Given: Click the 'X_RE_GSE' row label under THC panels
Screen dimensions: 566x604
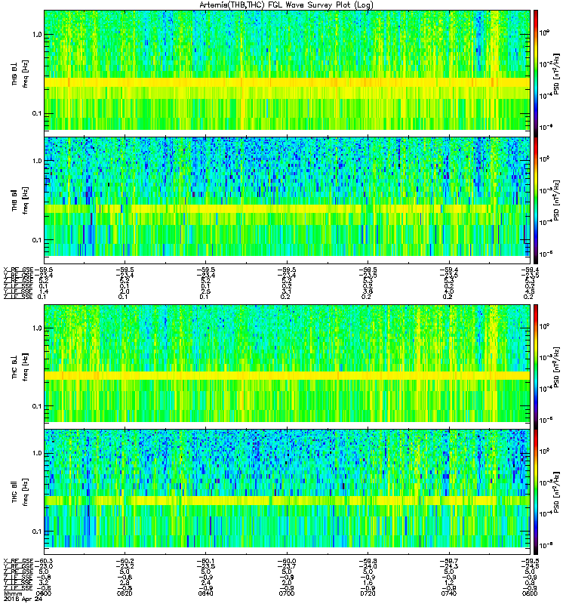Looking at the screenshot, I should [x=18, y=561].
